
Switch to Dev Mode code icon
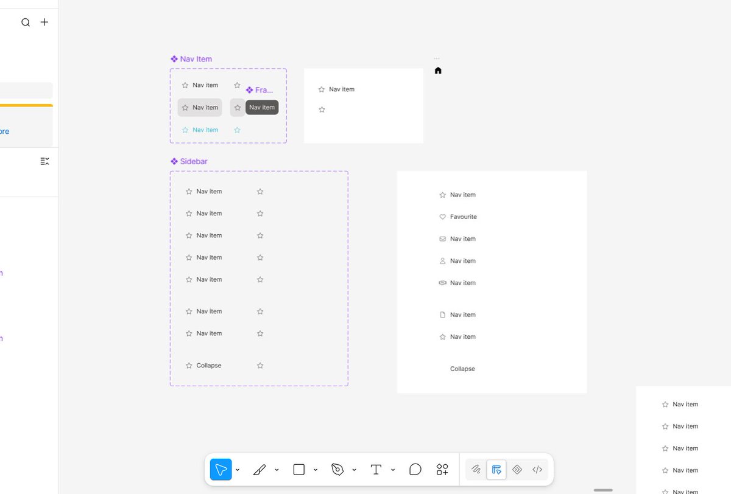pos(537,470)
